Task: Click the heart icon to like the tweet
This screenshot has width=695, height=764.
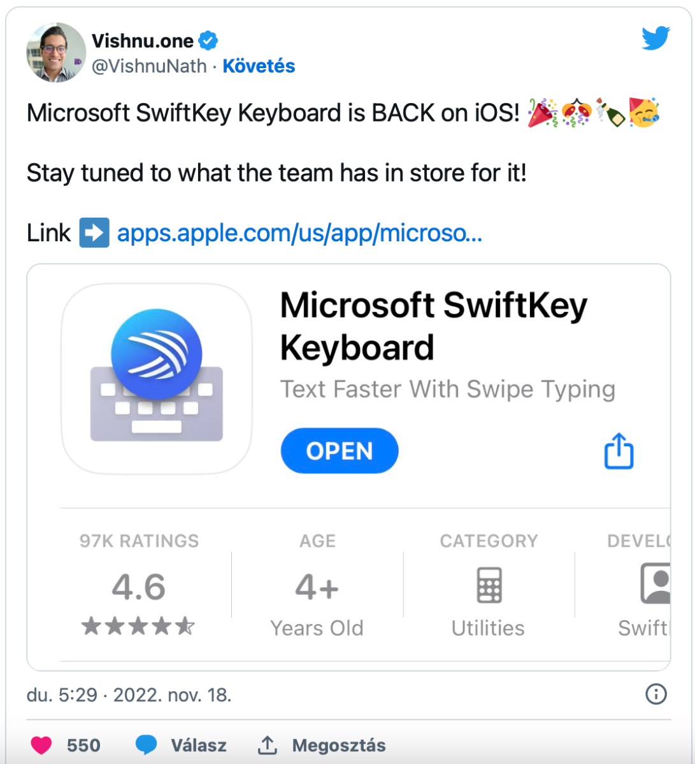Action: coord(42,745)
